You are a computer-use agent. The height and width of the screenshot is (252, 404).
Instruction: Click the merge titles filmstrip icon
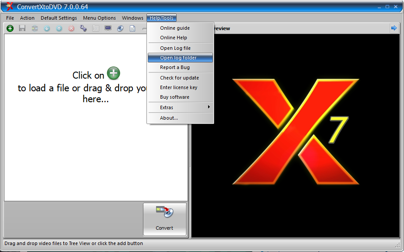(x=35, y=28)
